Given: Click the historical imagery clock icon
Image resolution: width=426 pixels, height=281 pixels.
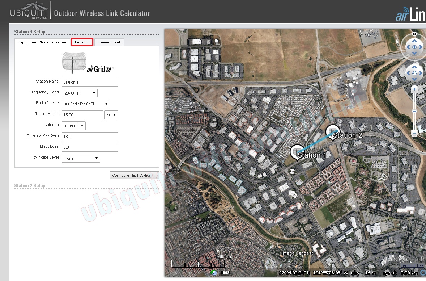Looking at the screenshot, I should (x=214, y=273).
